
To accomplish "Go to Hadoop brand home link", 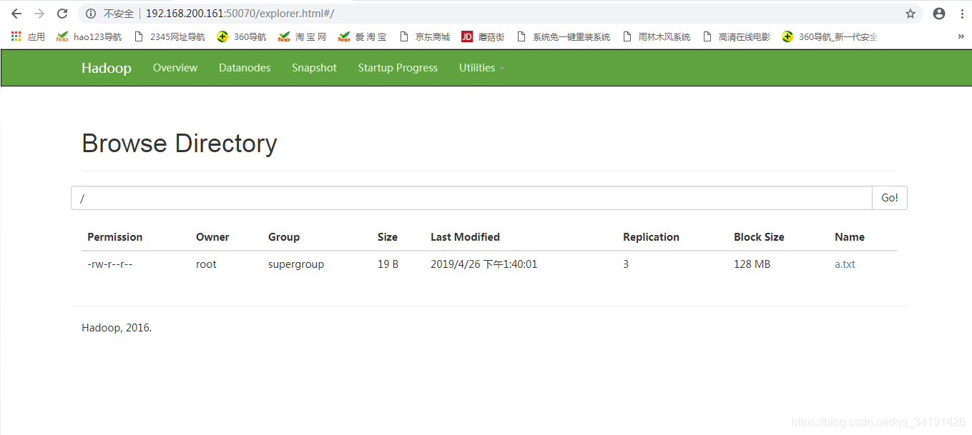I will [107, 68].
